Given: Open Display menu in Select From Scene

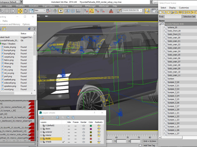Looking at the screenshot, I should pos(172,8).
